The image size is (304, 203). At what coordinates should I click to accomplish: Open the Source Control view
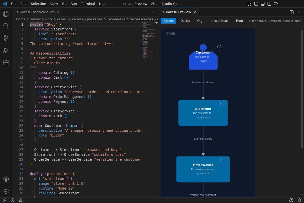coord(6,38)
